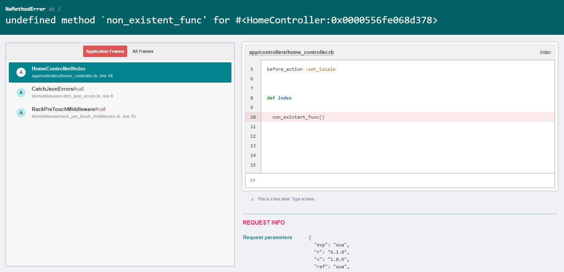Click the "v": "1.0.9" parameter line
This screenshot has height=272, width=564.
(x=332, y=259)
